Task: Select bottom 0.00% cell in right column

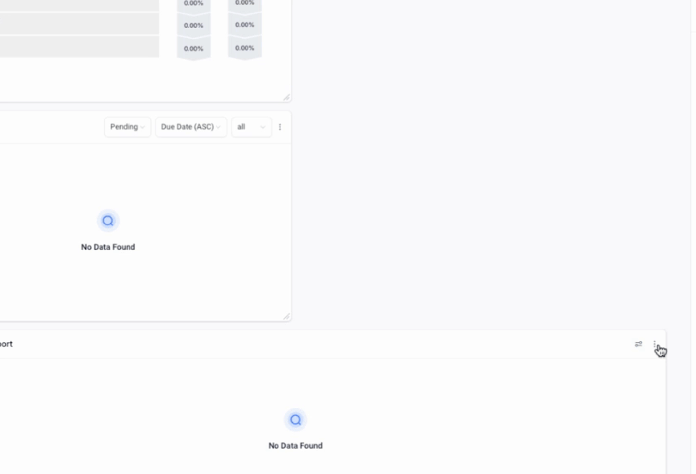Action: pyautogui.click(x=245, y=48)
